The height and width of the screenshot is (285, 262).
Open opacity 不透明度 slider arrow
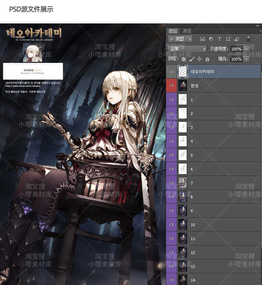247,49
